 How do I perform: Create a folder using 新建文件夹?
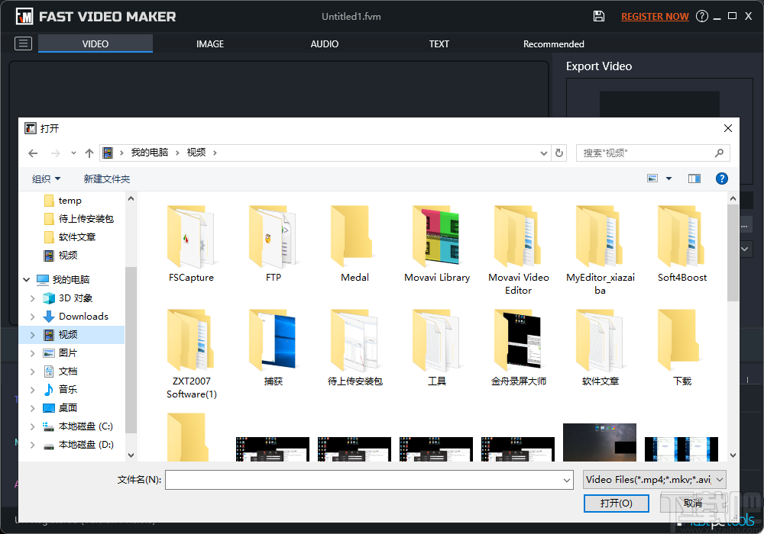pos(107,178)
